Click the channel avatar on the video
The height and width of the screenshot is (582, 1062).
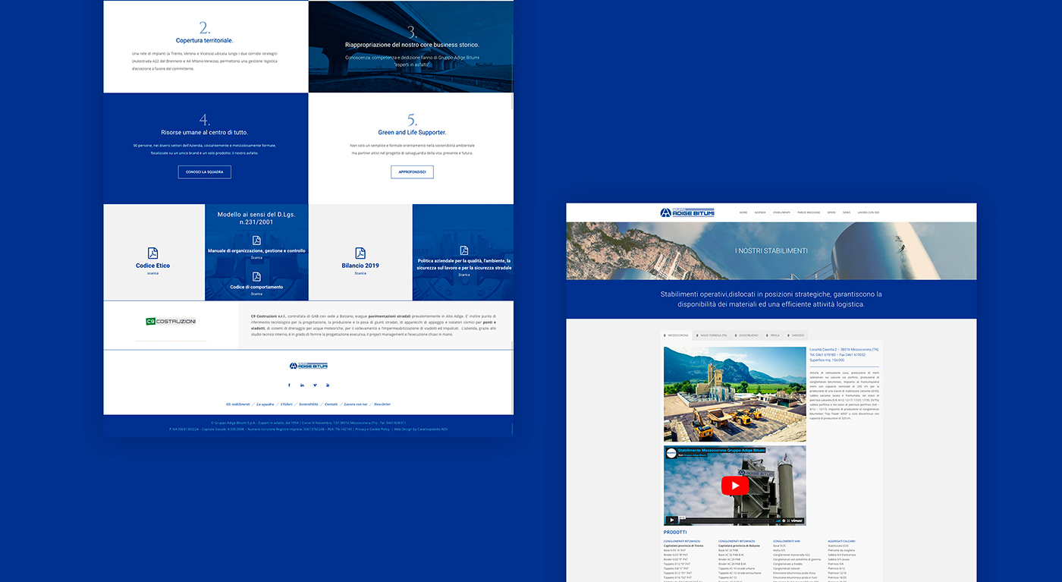(x=671, y=453)
